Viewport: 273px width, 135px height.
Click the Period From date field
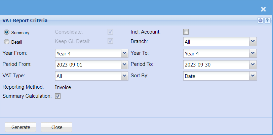87,64
